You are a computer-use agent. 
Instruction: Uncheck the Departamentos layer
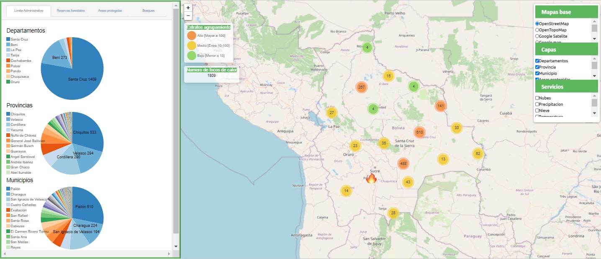(x=537, y=61)
